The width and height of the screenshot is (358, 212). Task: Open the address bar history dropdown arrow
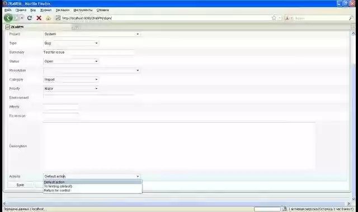click(x=280, y=18)
